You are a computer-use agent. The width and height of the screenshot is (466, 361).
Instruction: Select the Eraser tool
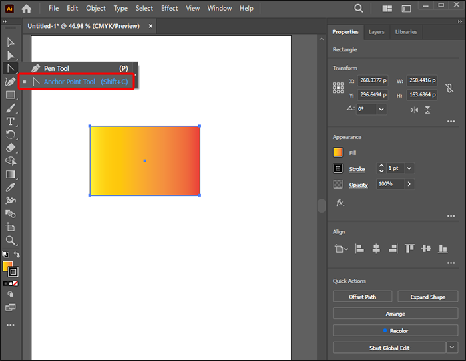[11, 148]
